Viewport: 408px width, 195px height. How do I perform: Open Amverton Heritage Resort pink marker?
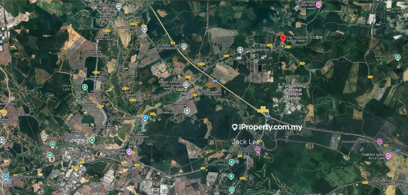(258, 150)
